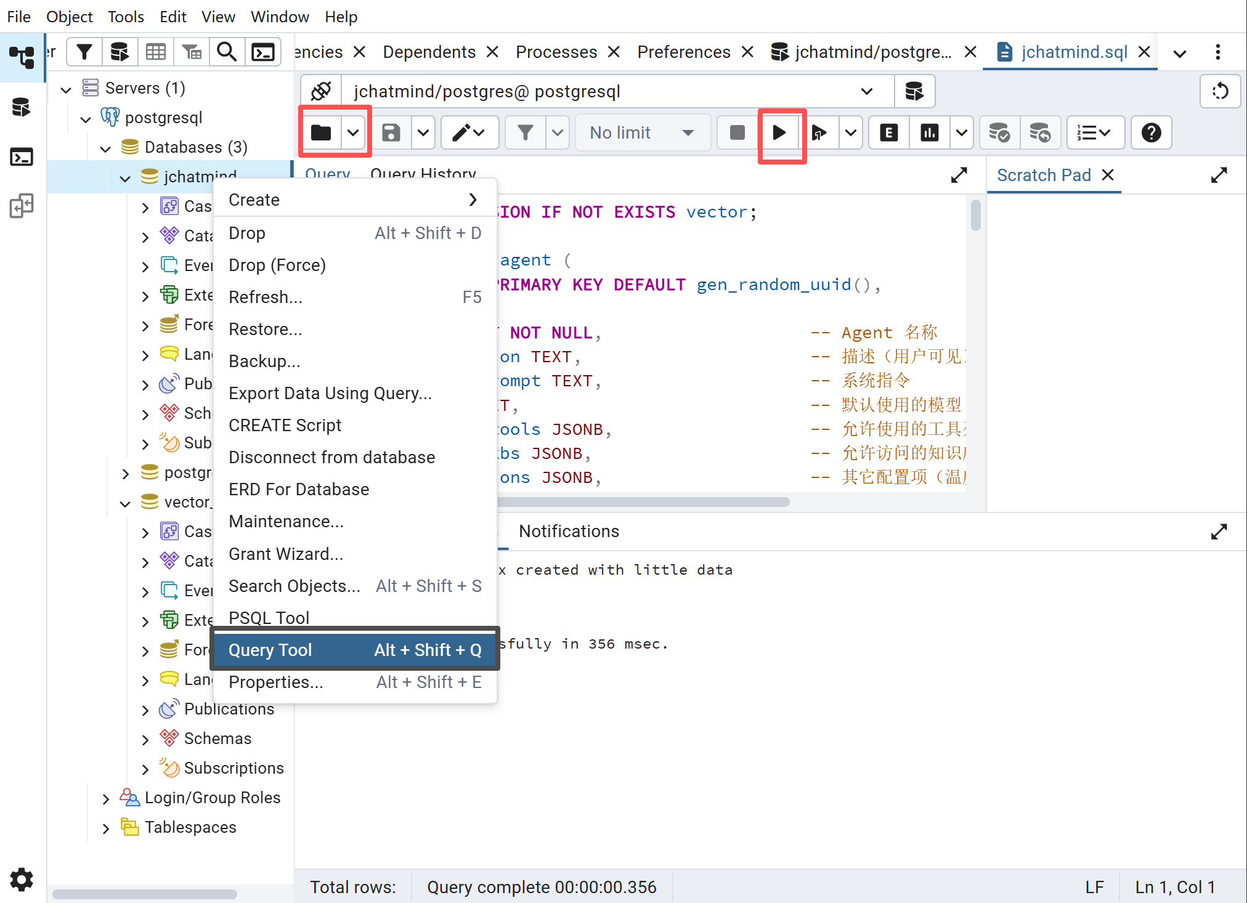The width and height of the screenshot is (1247, 903).
Task: Click the Save File disk icon
Action: coord(391,132)
